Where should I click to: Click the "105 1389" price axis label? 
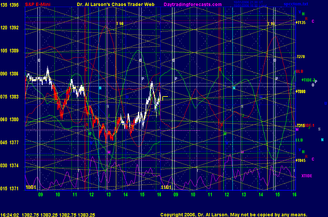(9, 51)
